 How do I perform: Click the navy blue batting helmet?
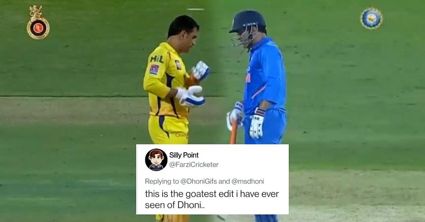(x=247, y=22)
